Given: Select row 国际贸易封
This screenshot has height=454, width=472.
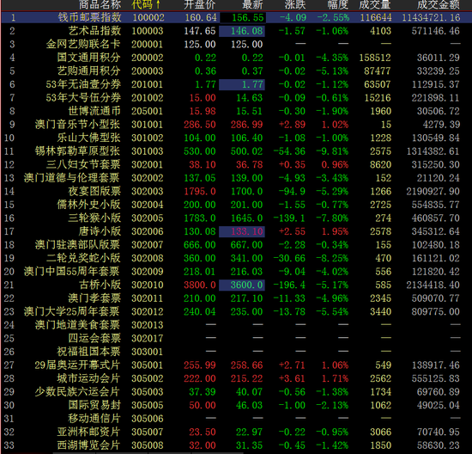Looking at the screenshot, I should click(236, 405).
